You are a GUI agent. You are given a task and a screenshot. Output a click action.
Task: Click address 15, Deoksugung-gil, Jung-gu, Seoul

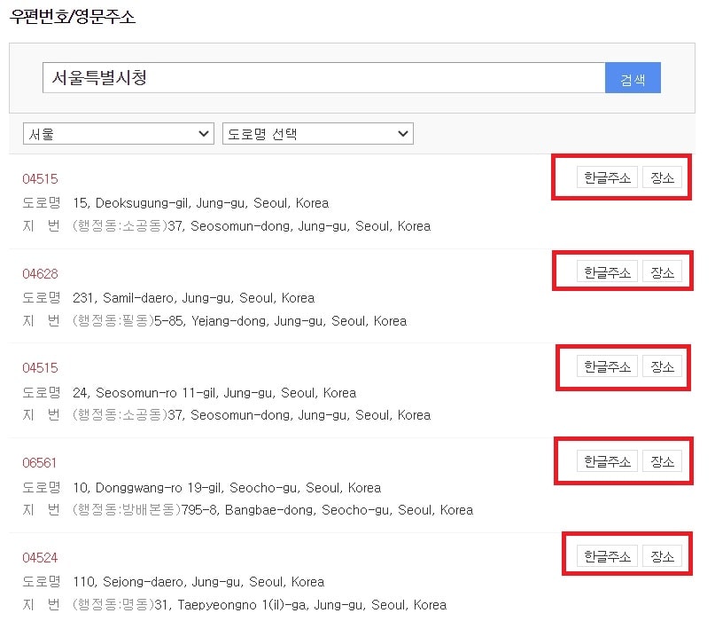[200, 203]
